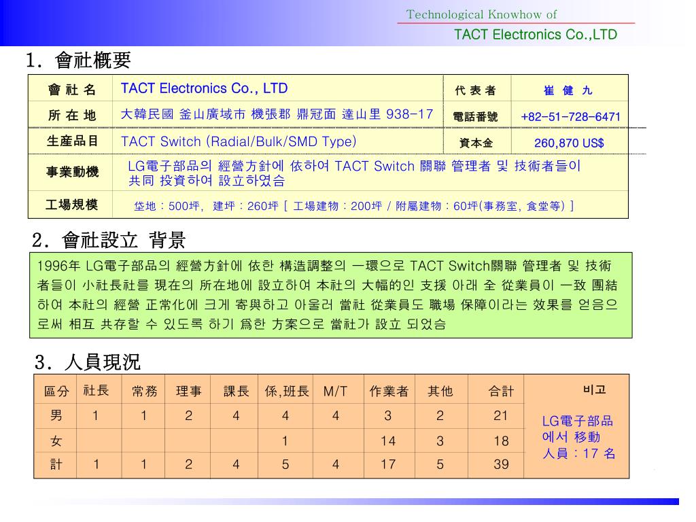Select the representative name '崔健九'
Screen dimensions: 696x522
568,90
